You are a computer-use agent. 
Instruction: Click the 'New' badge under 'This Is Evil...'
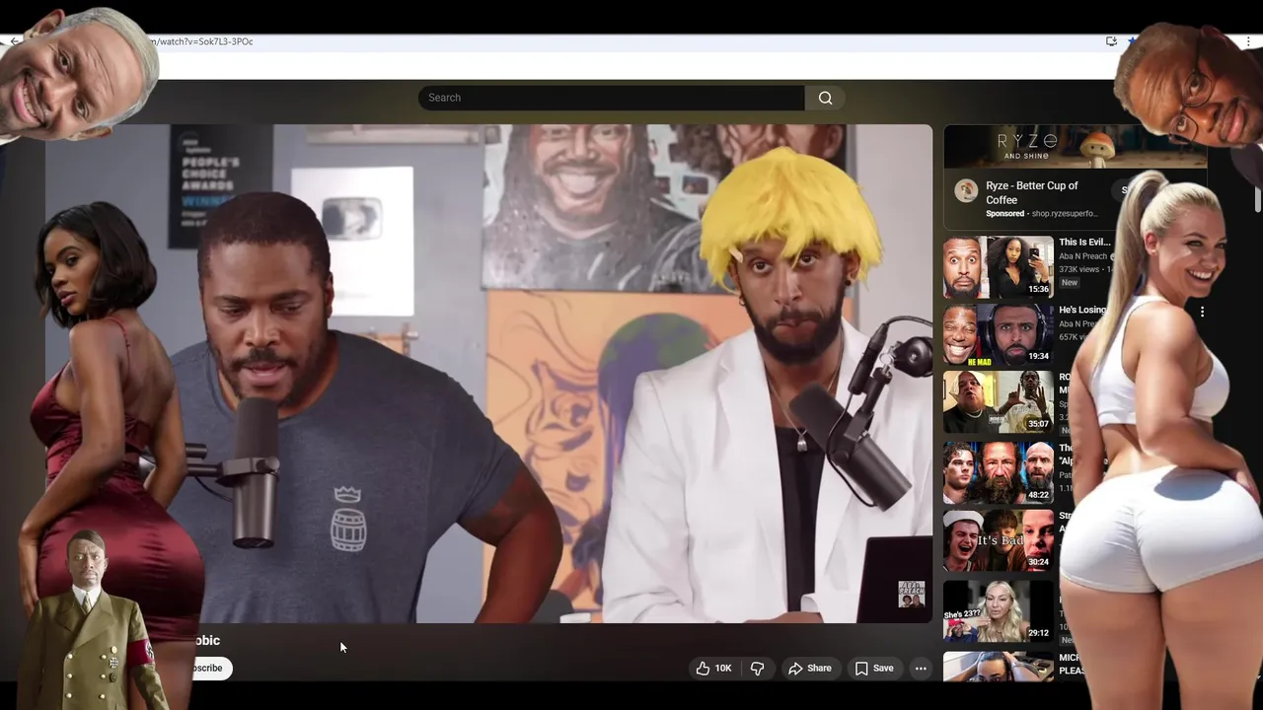click(1070, 283)
